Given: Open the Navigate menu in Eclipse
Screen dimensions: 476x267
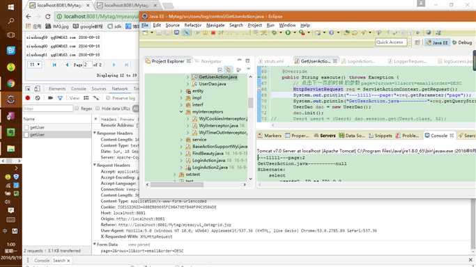Looking at the screenshot, I should coord(215,25).
